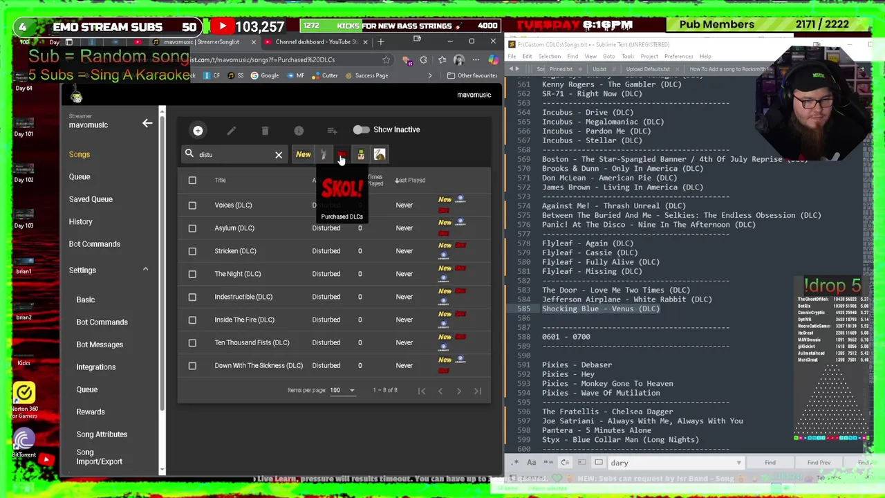
Task: Check the box for Inside The Fire (DLC)
Action: [x=192, y=320]
